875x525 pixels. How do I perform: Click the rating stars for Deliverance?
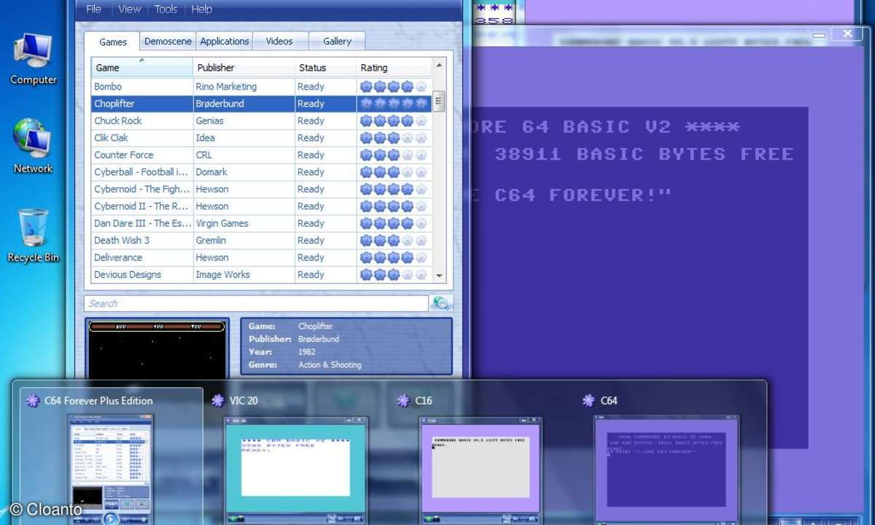pyautogui.click(x=393, y=257)
